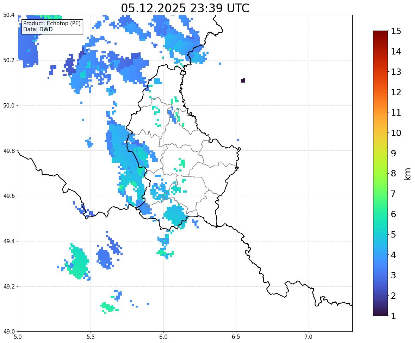Click the colorbar tick label 15
This screenshot has width=415, height=343.
pyautogui.click(x=396, y=31)
